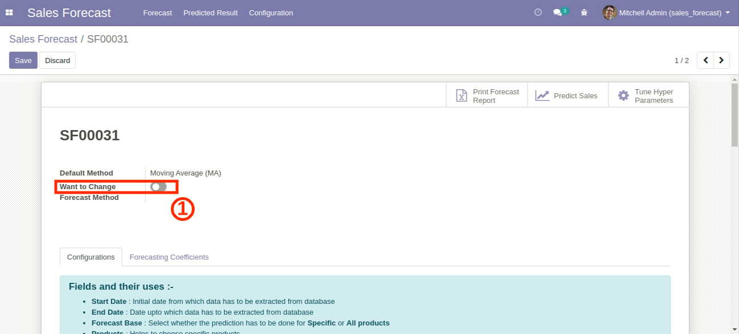Viewport: 739px width, 334px height.
Task: Go to the next record arrow
Action: click(721, 60)
